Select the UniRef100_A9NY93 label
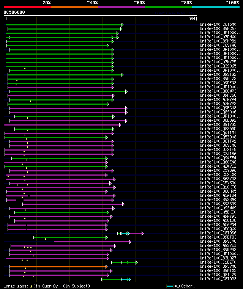243x289 pixels. (x=218, y=216)
